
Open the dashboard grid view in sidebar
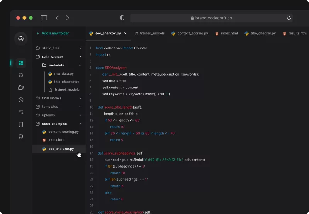21,63
